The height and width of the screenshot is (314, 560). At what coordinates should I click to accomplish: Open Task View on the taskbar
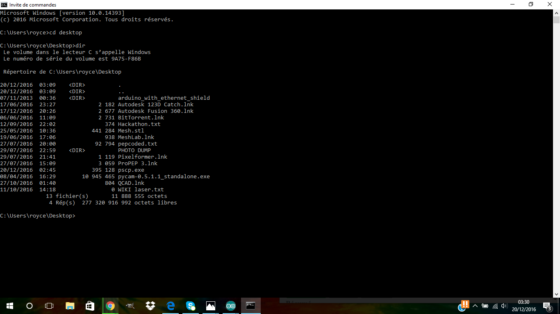point(49,306)
